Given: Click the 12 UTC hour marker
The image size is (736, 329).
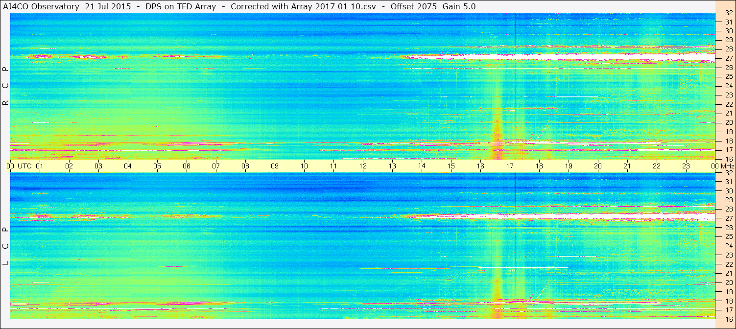Looking at the screenshot, I should coord(363,166).
